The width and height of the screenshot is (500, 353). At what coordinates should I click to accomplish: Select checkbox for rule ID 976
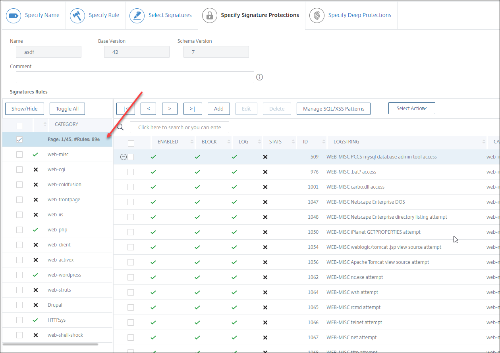(x=131, y=172)
